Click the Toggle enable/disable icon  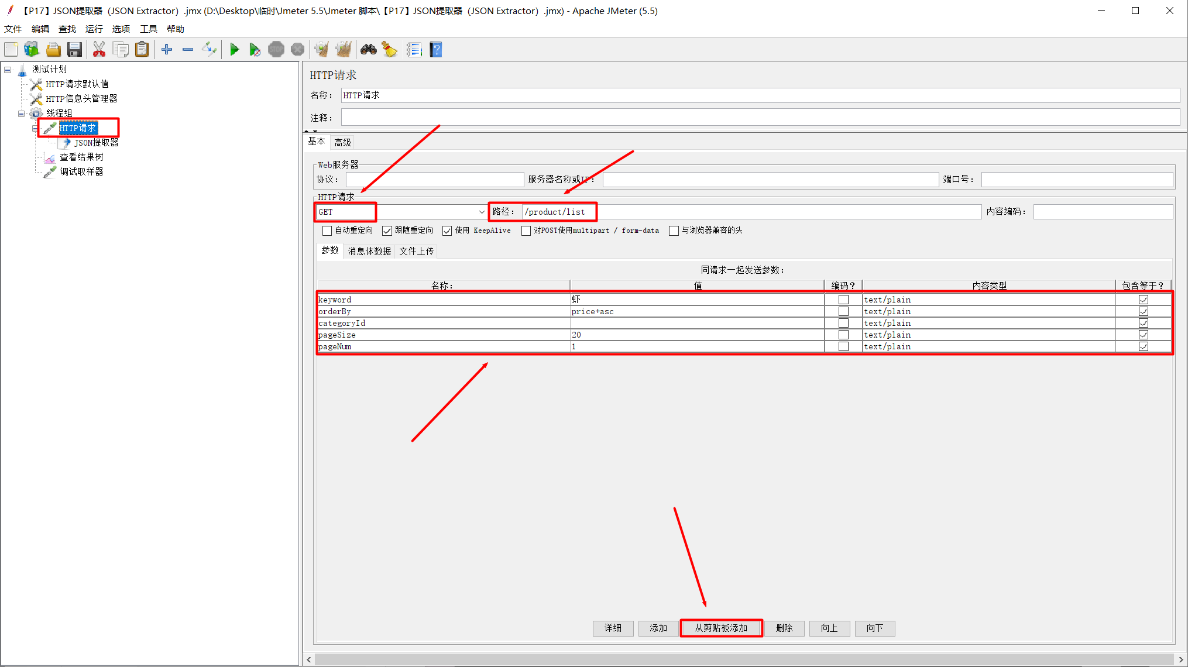209,50
